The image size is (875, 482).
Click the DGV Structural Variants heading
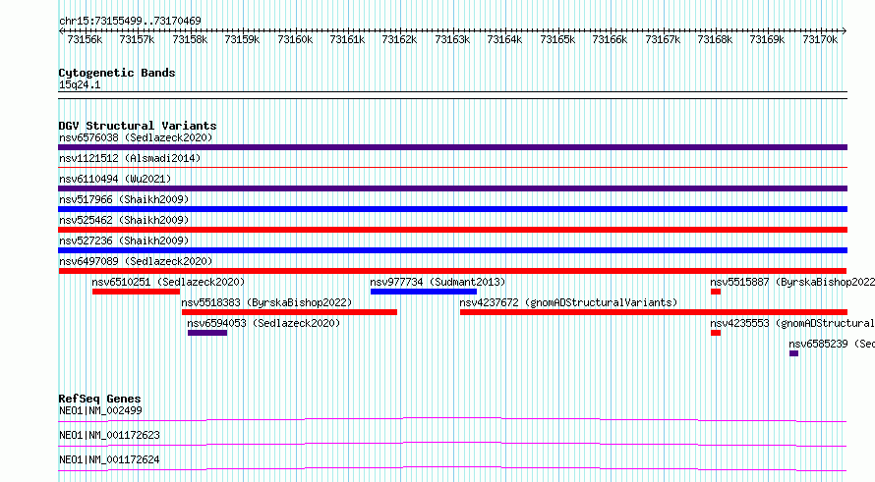138,126
